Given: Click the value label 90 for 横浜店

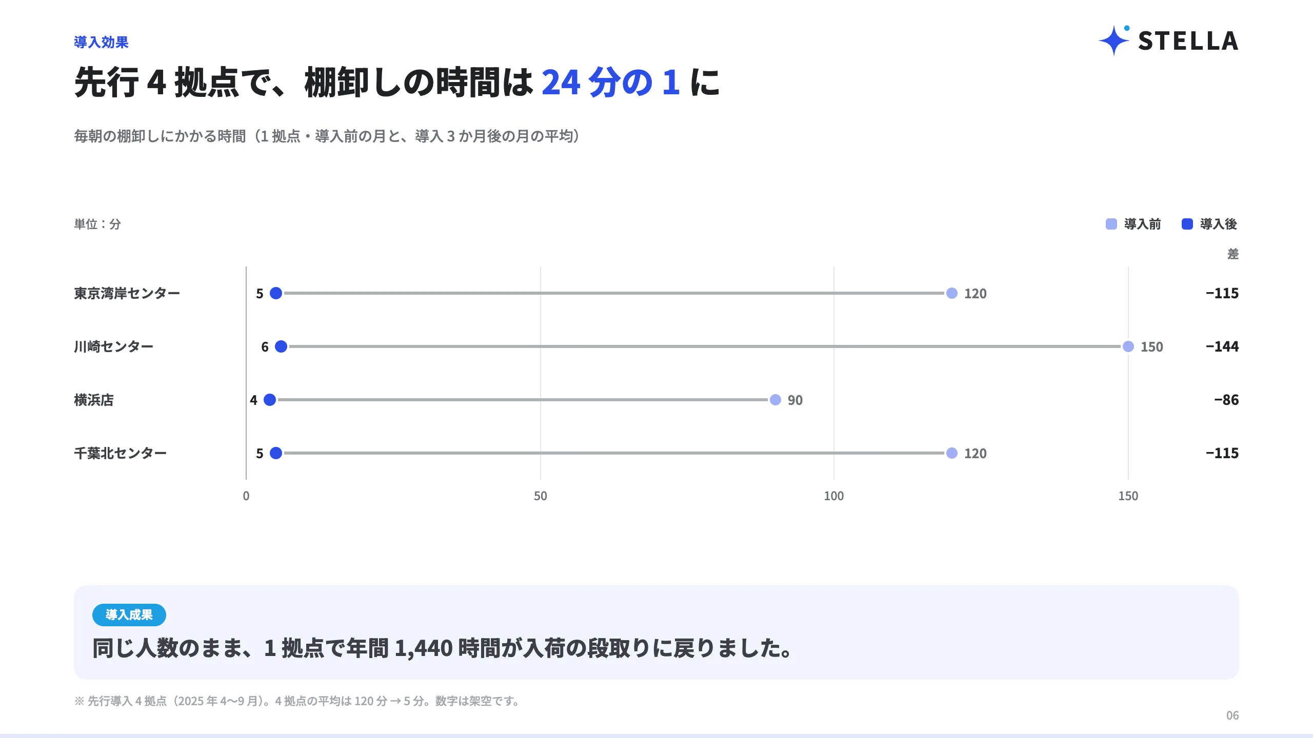Looking at the screenshot, I should click(x=795, y=400).
